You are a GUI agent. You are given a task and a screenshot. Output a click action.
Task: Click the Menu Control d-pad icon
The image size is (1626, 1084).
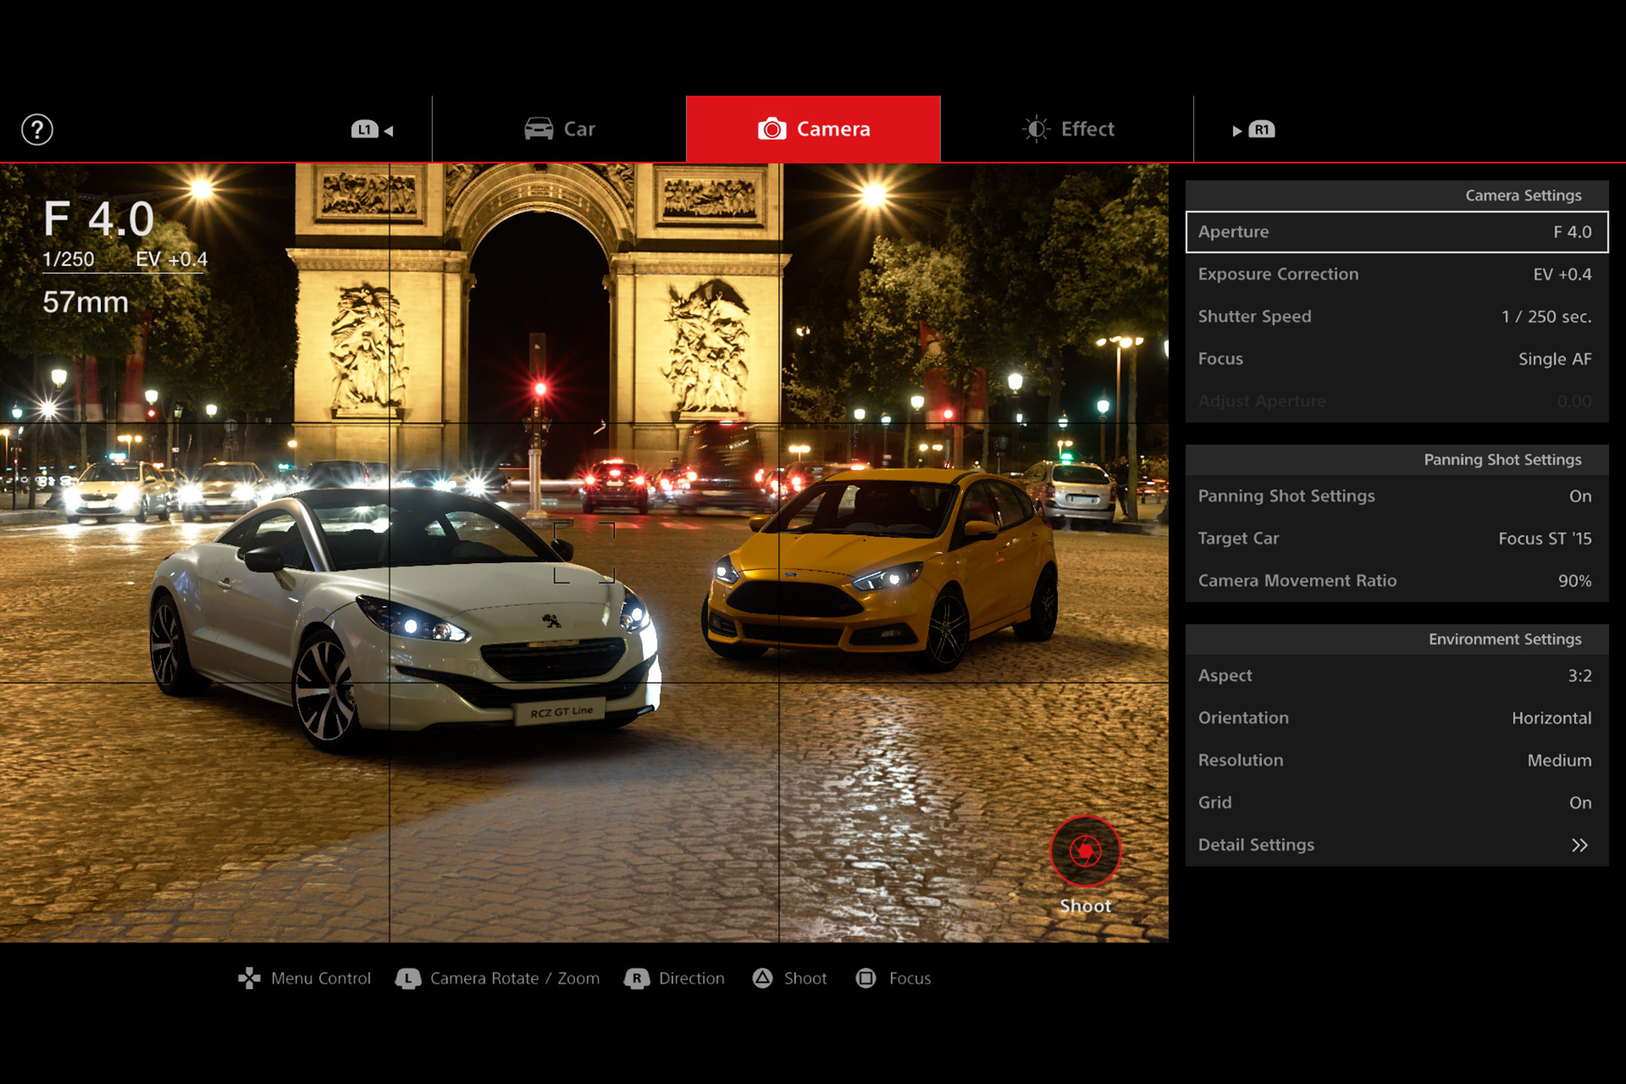click(249, 978)
